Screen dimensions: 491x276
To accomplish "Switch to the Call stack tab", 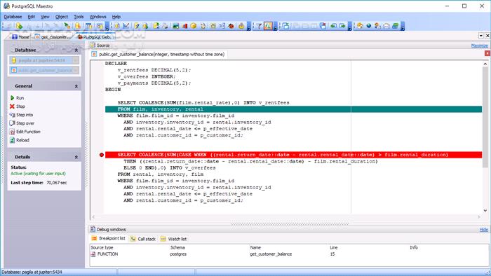I will [x=143, y=239].
